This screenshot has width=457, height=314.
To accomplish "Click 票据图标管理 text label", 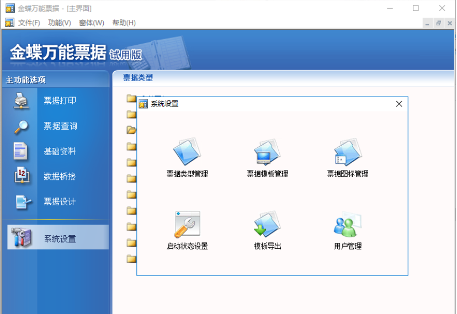I will point(348,174).
